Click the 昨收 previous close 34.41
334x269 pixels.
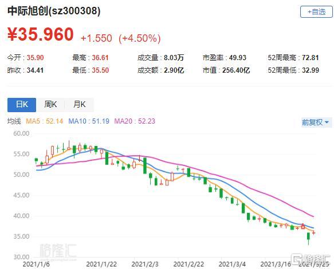click(x=35, y=70)
